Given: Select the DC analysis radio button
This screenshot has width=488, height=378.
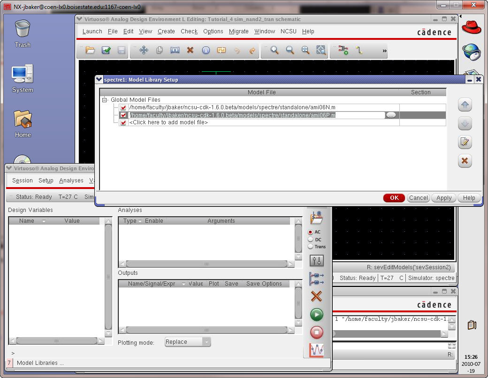Looking at the screenshot, I should (x=310, y=240).
